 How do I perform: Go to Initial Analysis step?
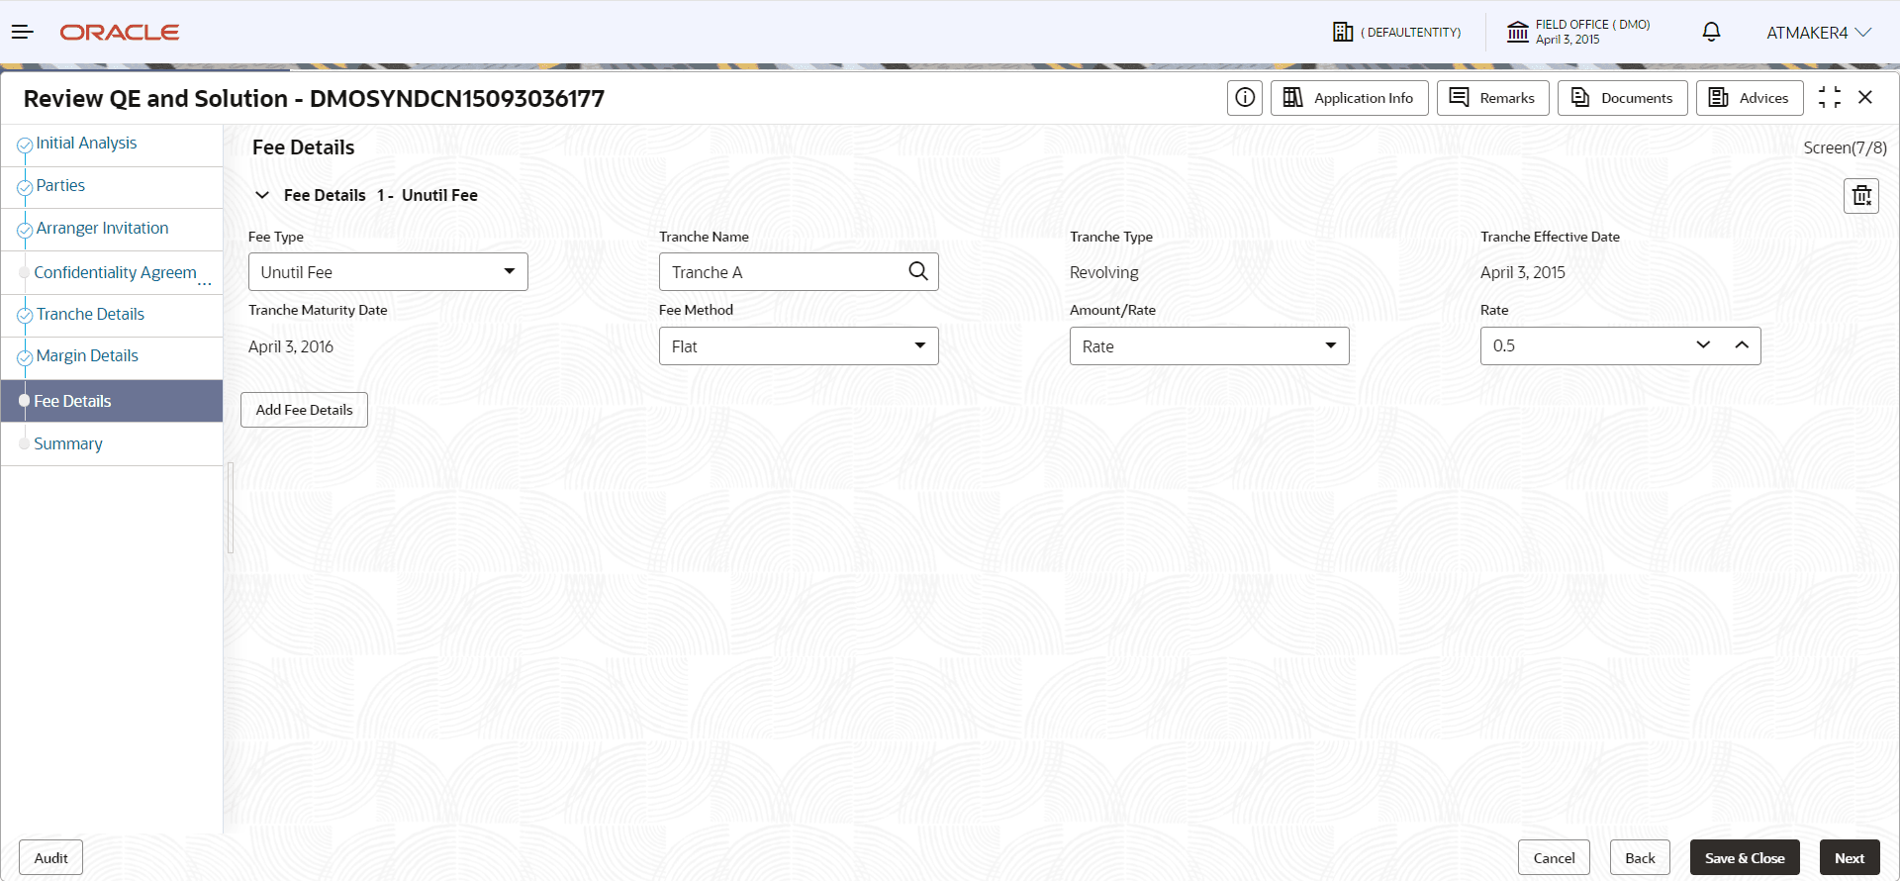[86, 144]
